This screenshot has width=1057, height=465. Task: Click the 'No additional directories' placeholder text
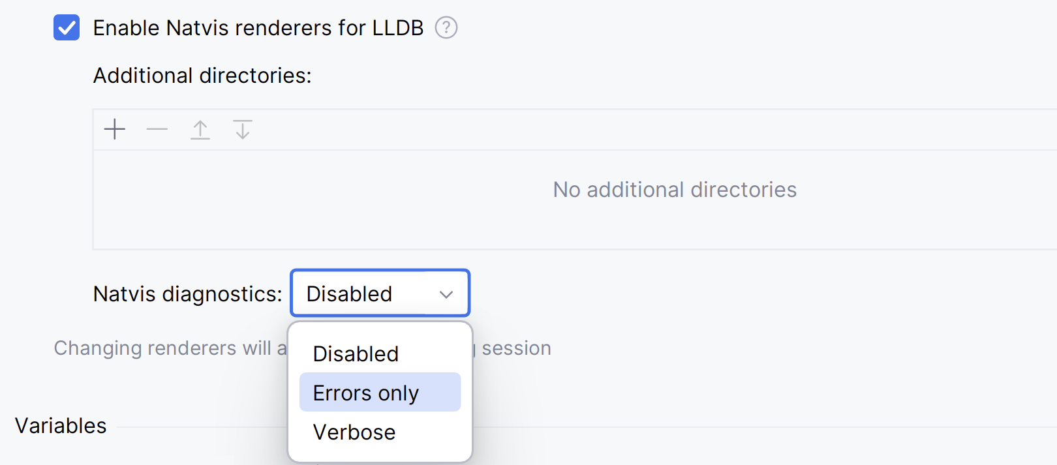pyautogui.click(x=675, y=190)
